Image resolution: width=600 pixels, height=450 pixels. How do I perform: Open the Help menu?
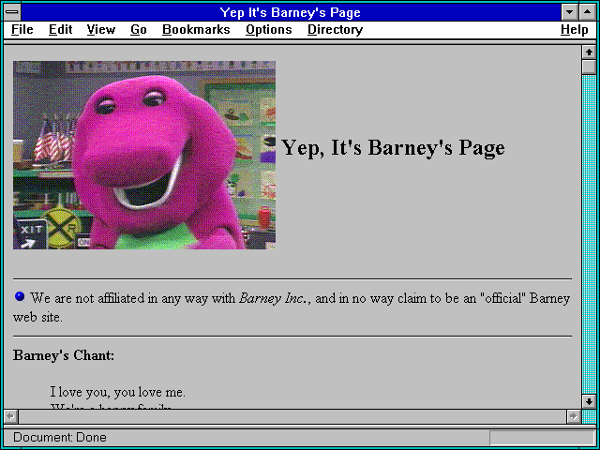tap(575, 30)
